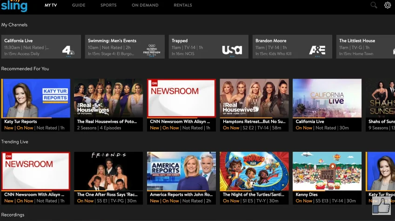Screen dimensions: 395x221
Task: Click the 'My Channels' heading
Action: (x=14, y=25)
